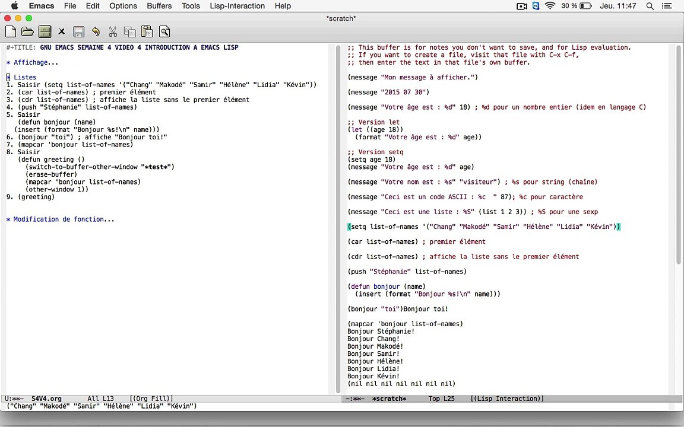684x427 pixels.
Task: Click the Cut scissors icon
Action: [113, 31]
